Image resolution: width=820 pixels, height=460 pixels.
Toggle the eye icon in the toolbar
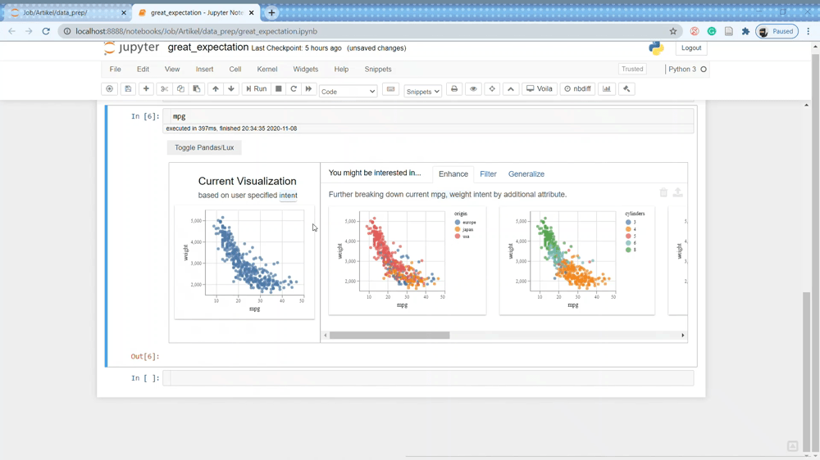coord(473,89)
